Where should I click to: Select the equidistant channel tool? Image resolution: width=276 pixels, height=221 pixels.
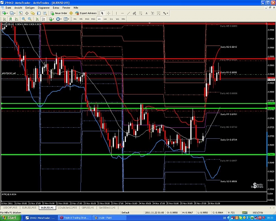click(135, 13)
